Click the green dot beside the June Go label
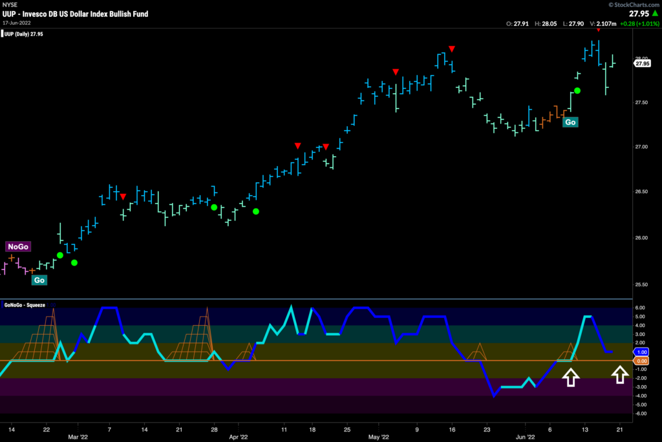This screenshot has height=442, width=662. pyautogui.click(x=577, y=91)
